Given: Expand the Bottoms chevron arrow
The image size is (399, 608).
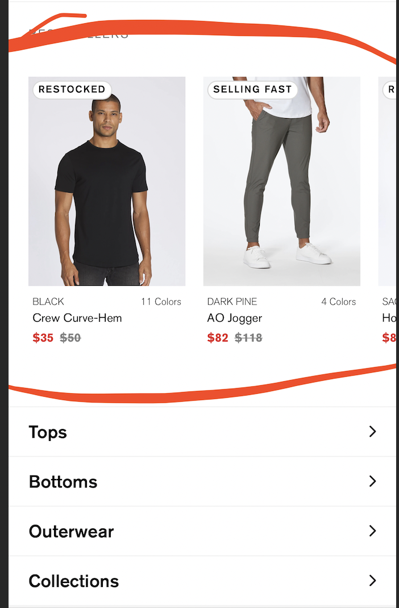Looking at the screenshot, I should (x=372, y=481).
